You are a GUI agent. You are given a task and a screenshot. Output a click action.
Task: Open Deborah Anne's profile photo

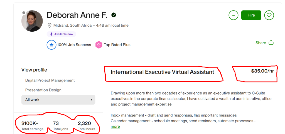32,21
